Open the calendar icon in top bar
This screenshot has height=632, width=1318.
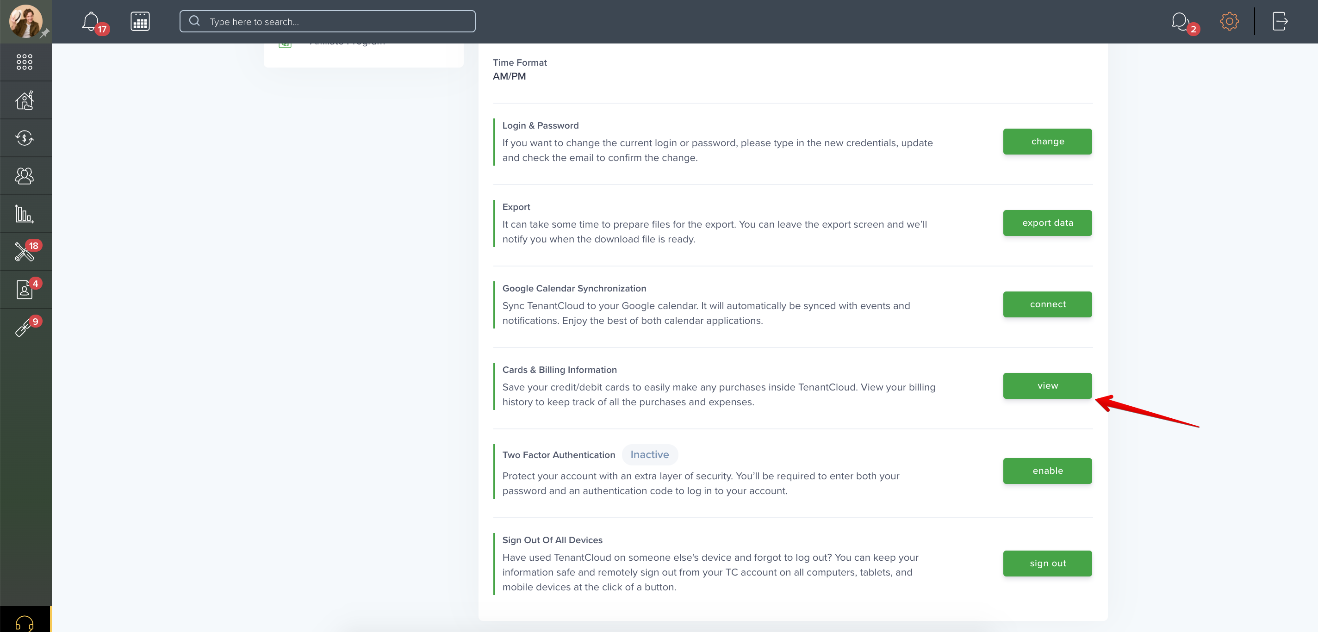click(140, 21)
